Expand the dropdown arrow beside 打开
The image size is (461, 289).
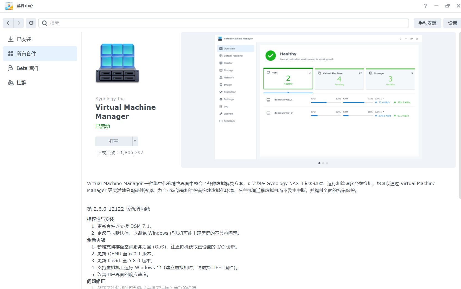[135, 141]
